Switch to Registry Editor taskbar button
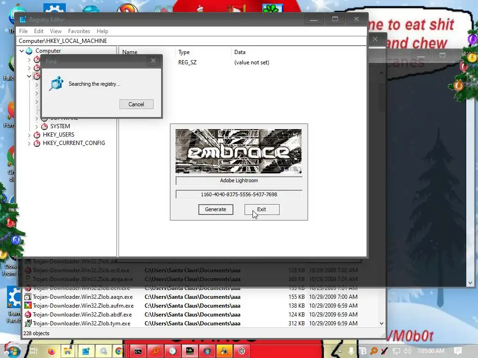Viewport: 478px width, 358px height. 86,351
